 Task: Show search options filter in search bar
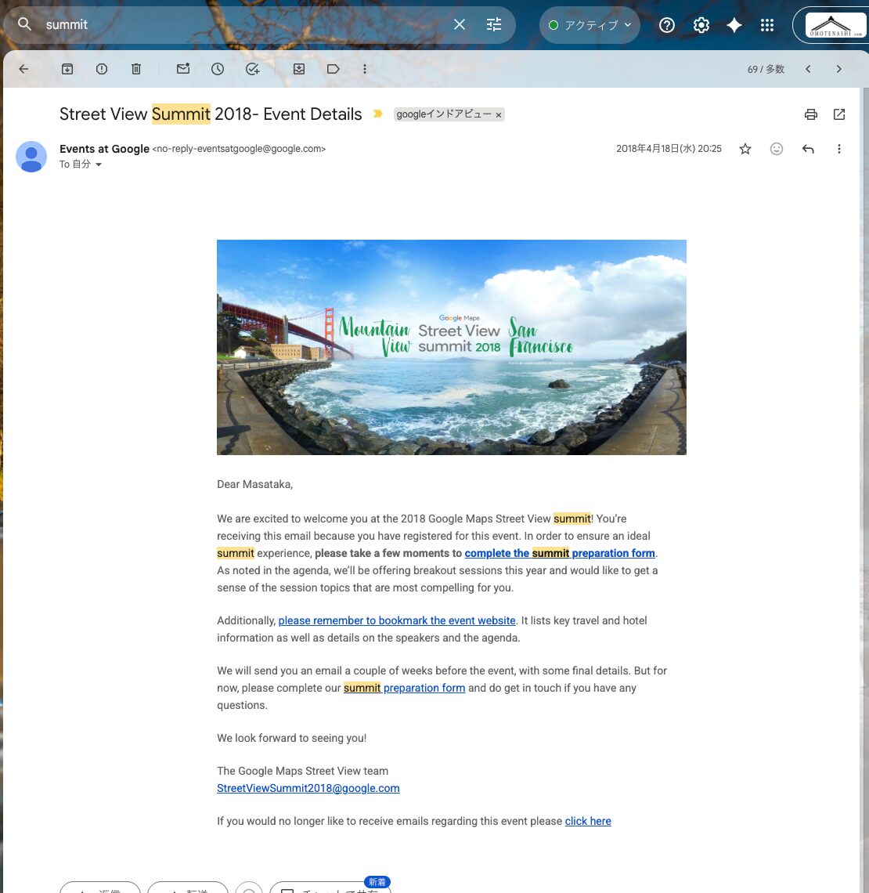click(x=494, y=24)
